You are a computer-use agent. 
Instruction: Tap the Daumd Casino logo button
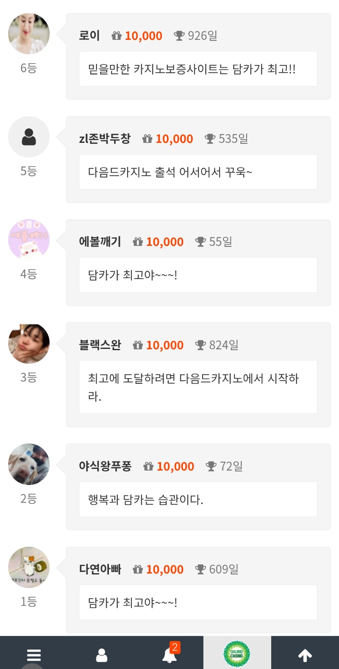(237, 654)
